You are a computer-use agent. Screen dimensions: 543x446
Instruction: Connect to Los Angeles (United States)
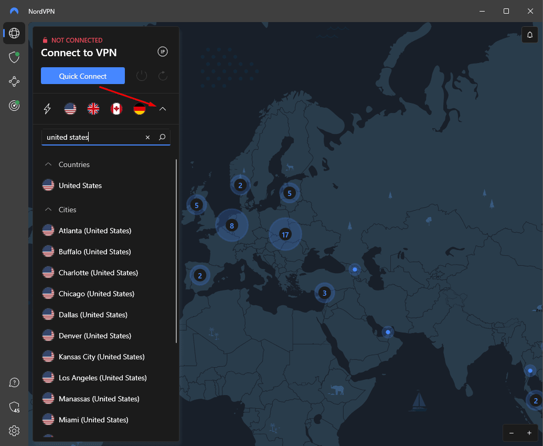(x=106, y=378)
